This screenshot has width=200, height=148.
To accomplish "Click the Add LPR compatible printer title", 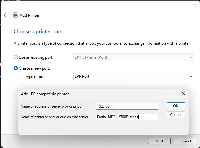I will point(45,94).
